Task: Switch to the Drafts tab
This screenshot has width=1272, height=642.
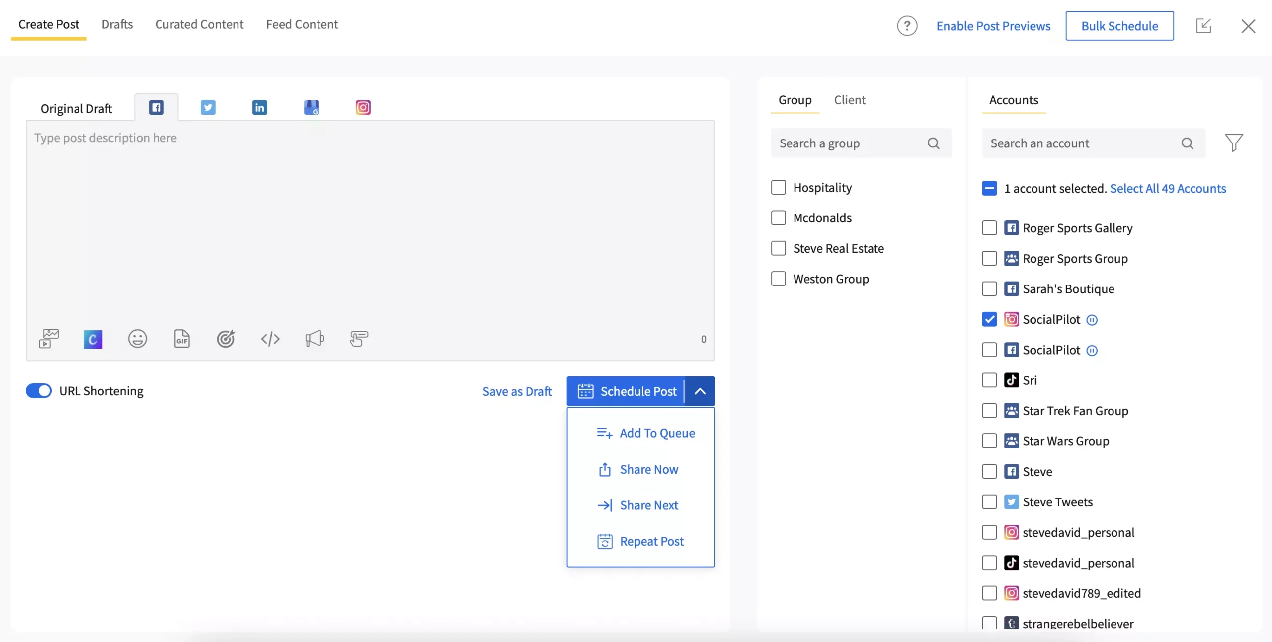Action: coord(116,23)
